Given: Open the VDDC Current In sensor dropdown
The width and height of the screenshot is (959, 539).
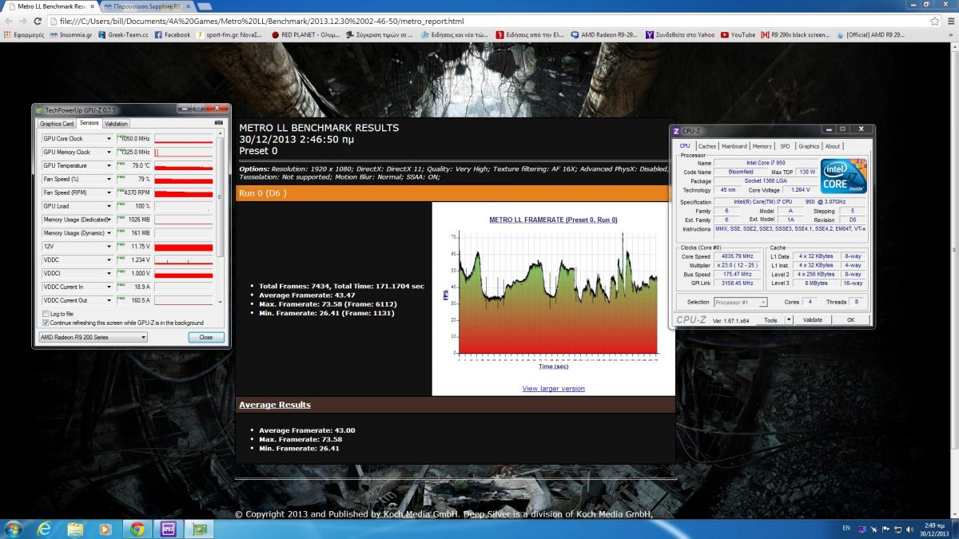Looking at the screenshot, I should point(109,287).
